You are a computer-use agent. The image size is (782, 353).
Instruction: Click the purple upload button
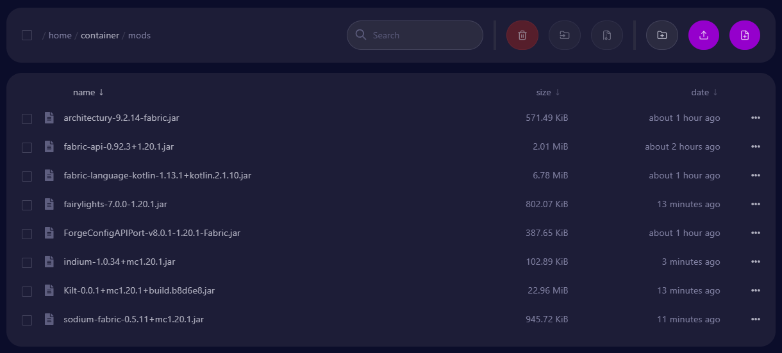pos(704,35)
